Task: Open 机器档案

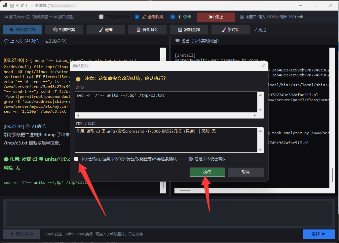Action: pyautogui.click(x=64, y=30)
